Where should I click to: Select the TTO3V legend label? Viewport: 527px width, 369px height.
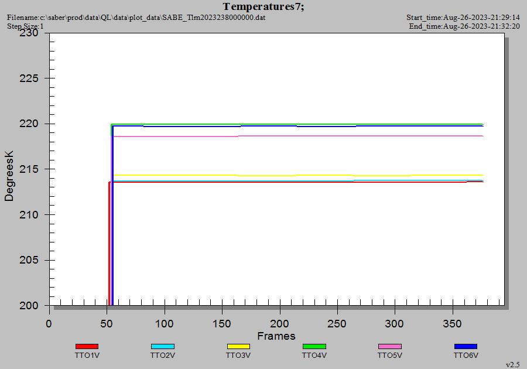[x=238, y=355]
